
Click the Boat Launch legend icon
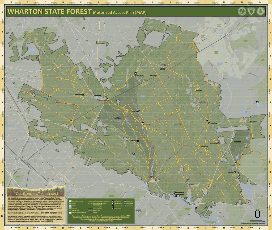(x=113, y=201)
